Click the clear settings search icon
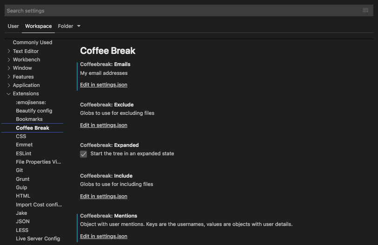Viewport: 378px width, 245px height. click(x=365, y=10)
